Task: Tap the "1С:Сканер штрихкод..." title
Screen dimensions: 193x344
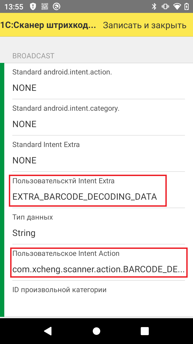Action: (48, 25)
